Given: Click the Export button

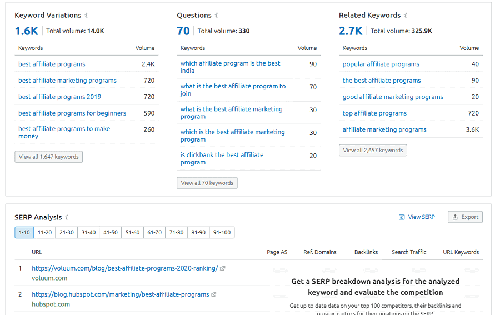Looking at the screenshot, I should click(x=465, y=217).
